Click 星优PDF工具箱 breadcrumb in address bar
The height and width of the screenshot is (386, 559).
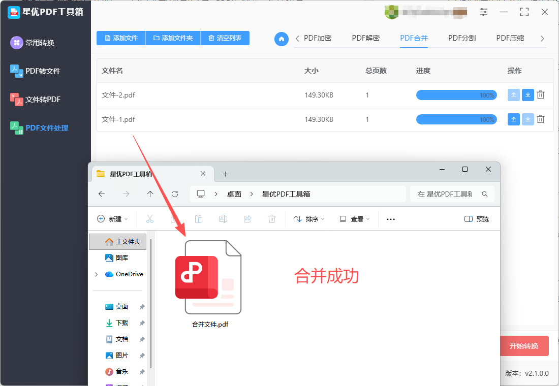pyautogui.click(x=286, y=194)
